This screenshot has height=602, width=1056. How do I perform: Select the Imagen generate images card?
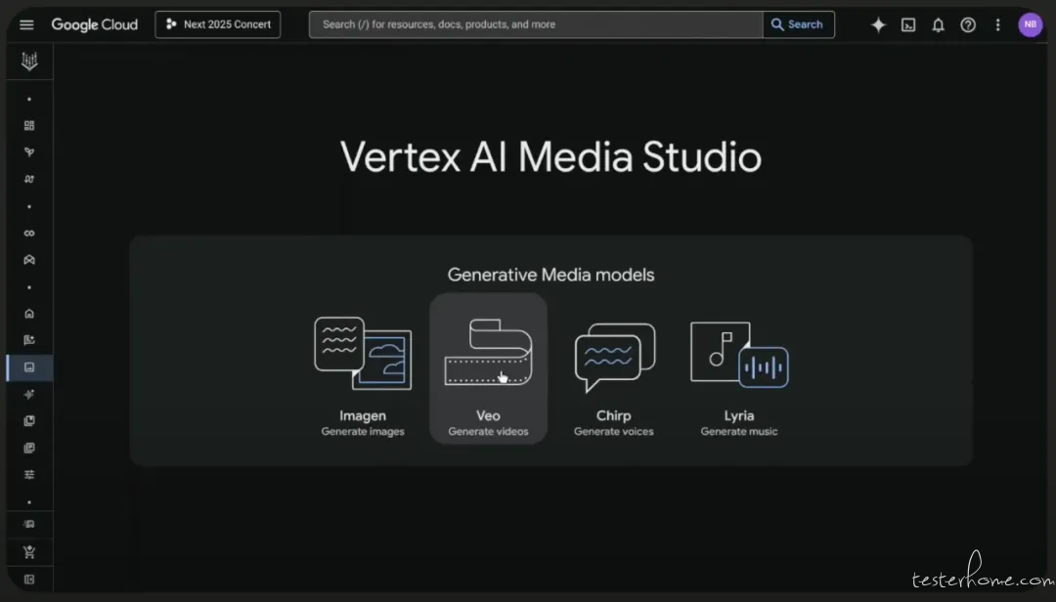tap(363, 369)
